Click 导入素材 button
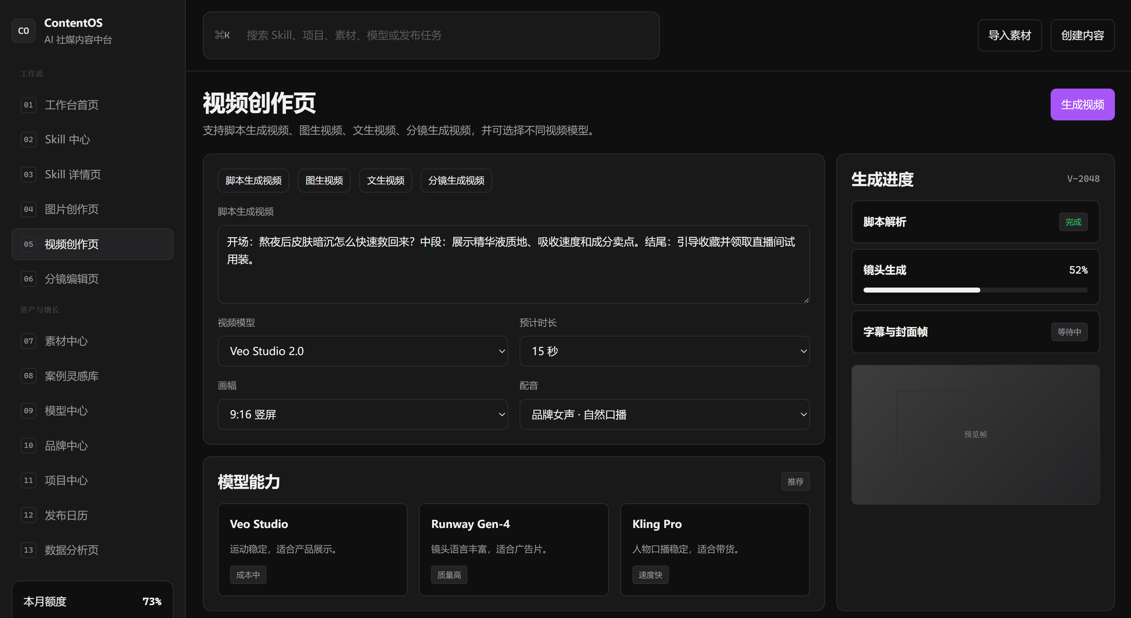Screen dimensions: 1131x618 (x=1009, y=35)
